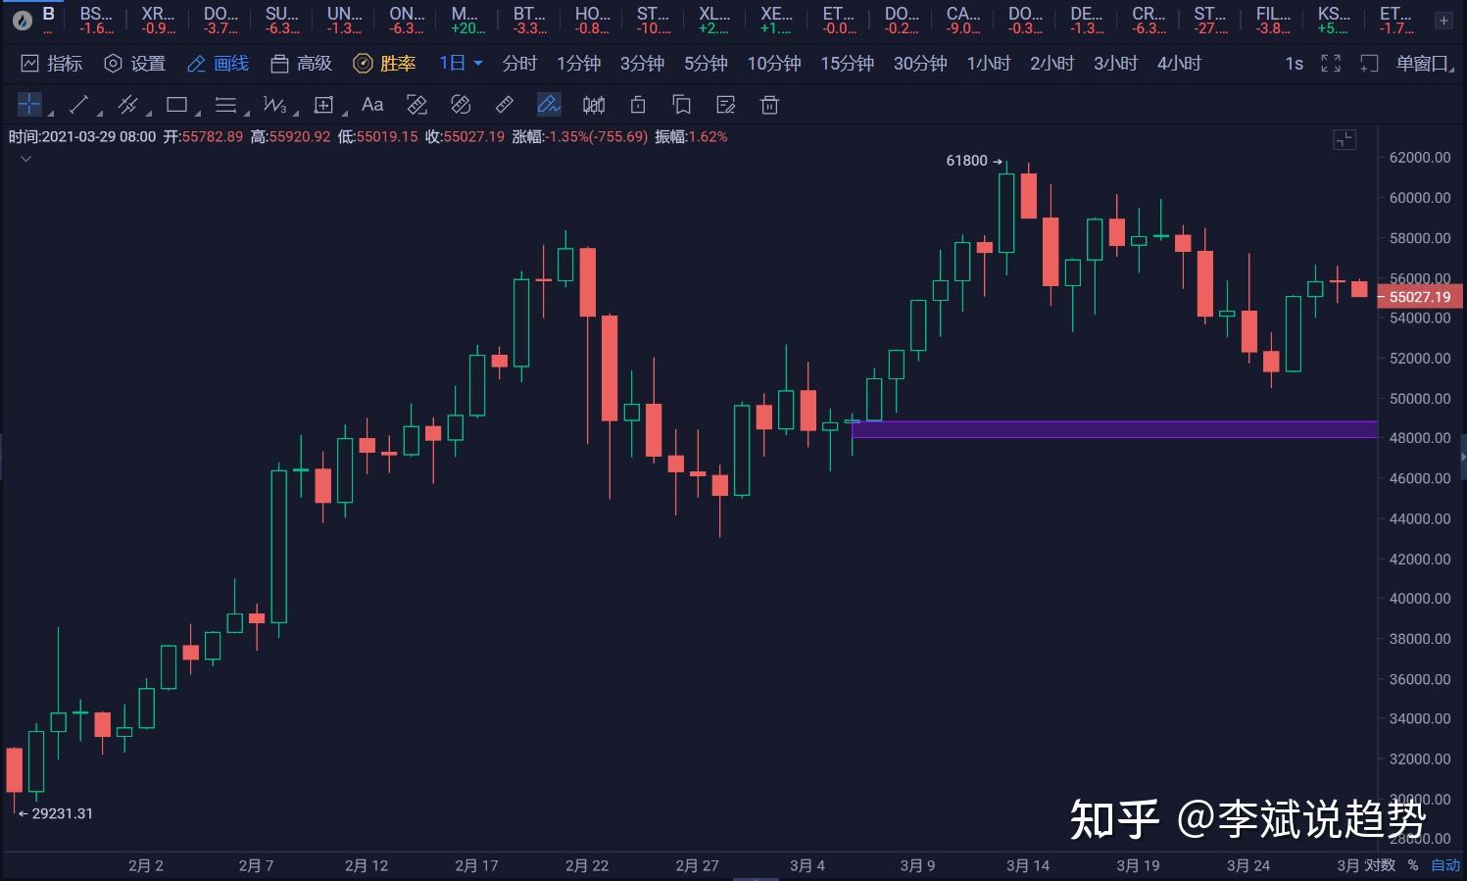Open the BS... symbol tab
Image resolution: width=1467 pixels, height=881 pixels.
[96, 20]
